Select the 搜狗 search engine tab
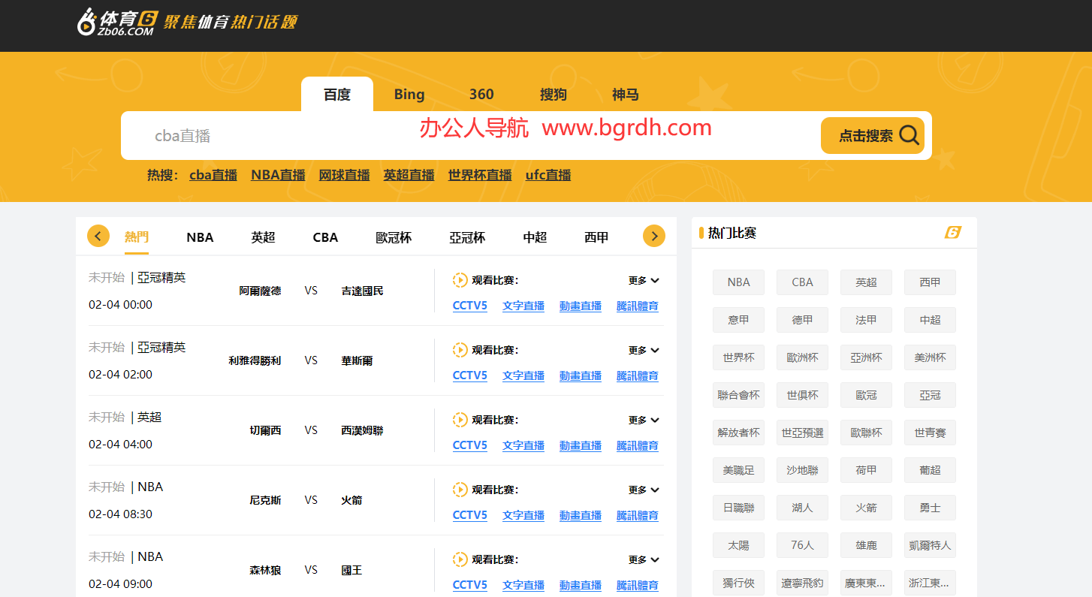The width and height of the screenshot is (1092, 597). [553, 95]
